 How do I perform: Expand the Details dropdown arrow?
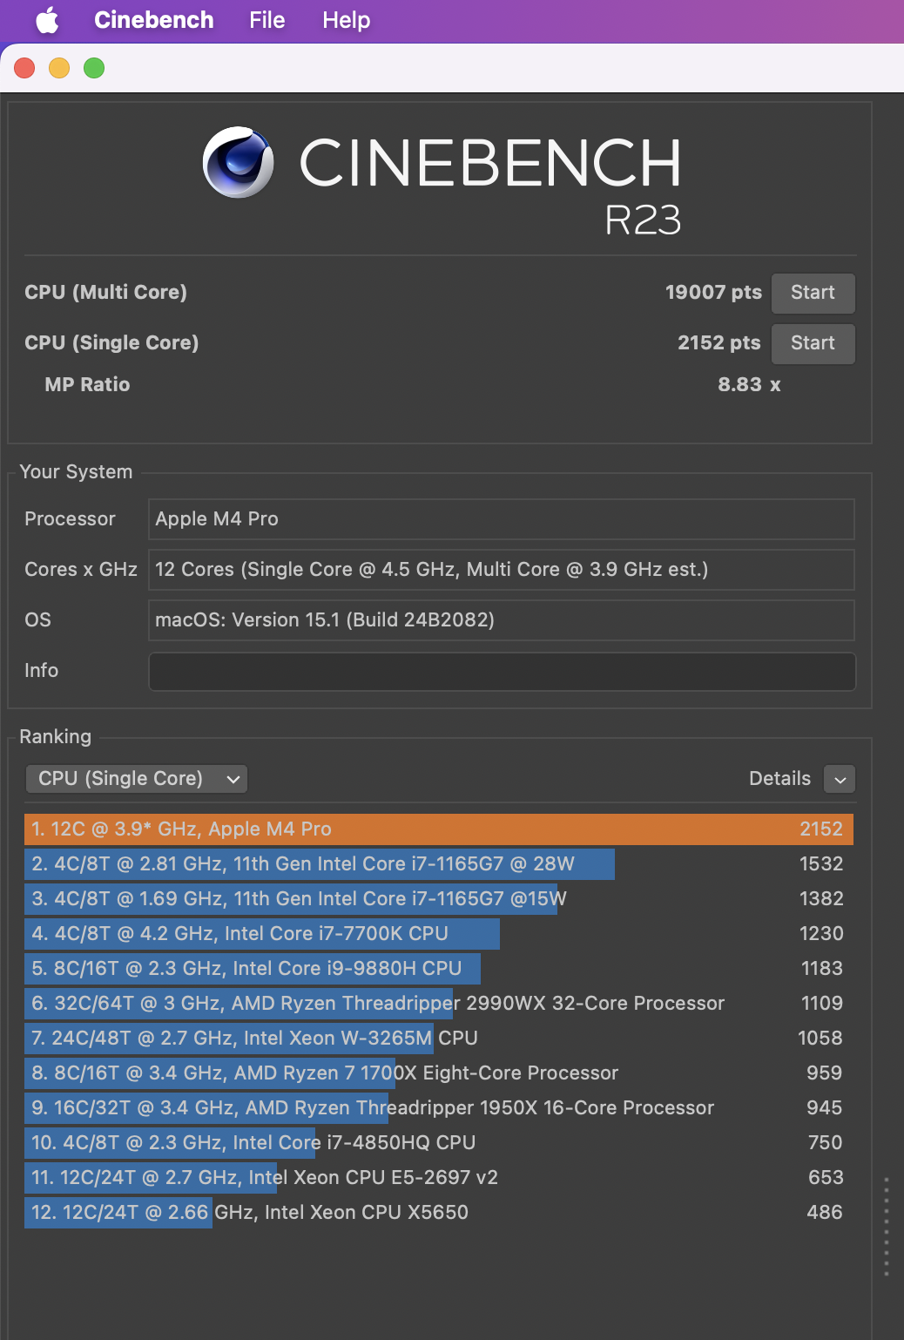840,780
